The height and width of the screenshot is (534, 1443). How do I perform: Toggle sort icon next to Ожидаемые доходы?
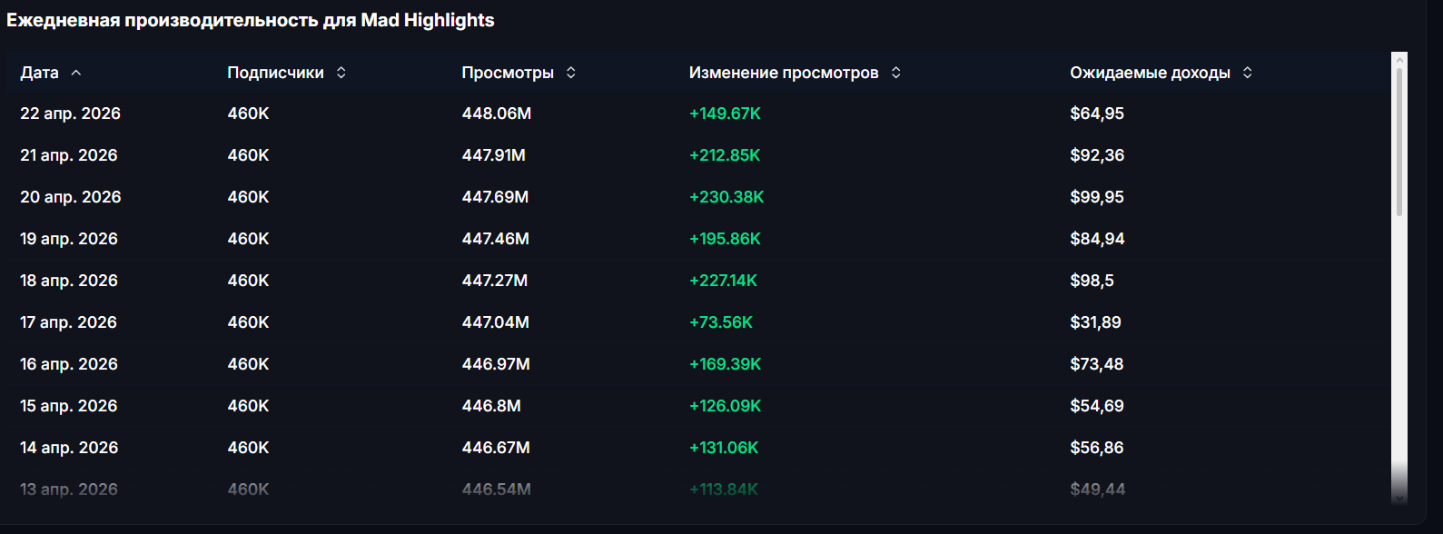pyautogui.click(x=1248, y=73)
